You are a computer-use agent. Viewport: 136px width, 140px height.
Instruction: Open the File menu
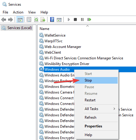coord(5,12)
